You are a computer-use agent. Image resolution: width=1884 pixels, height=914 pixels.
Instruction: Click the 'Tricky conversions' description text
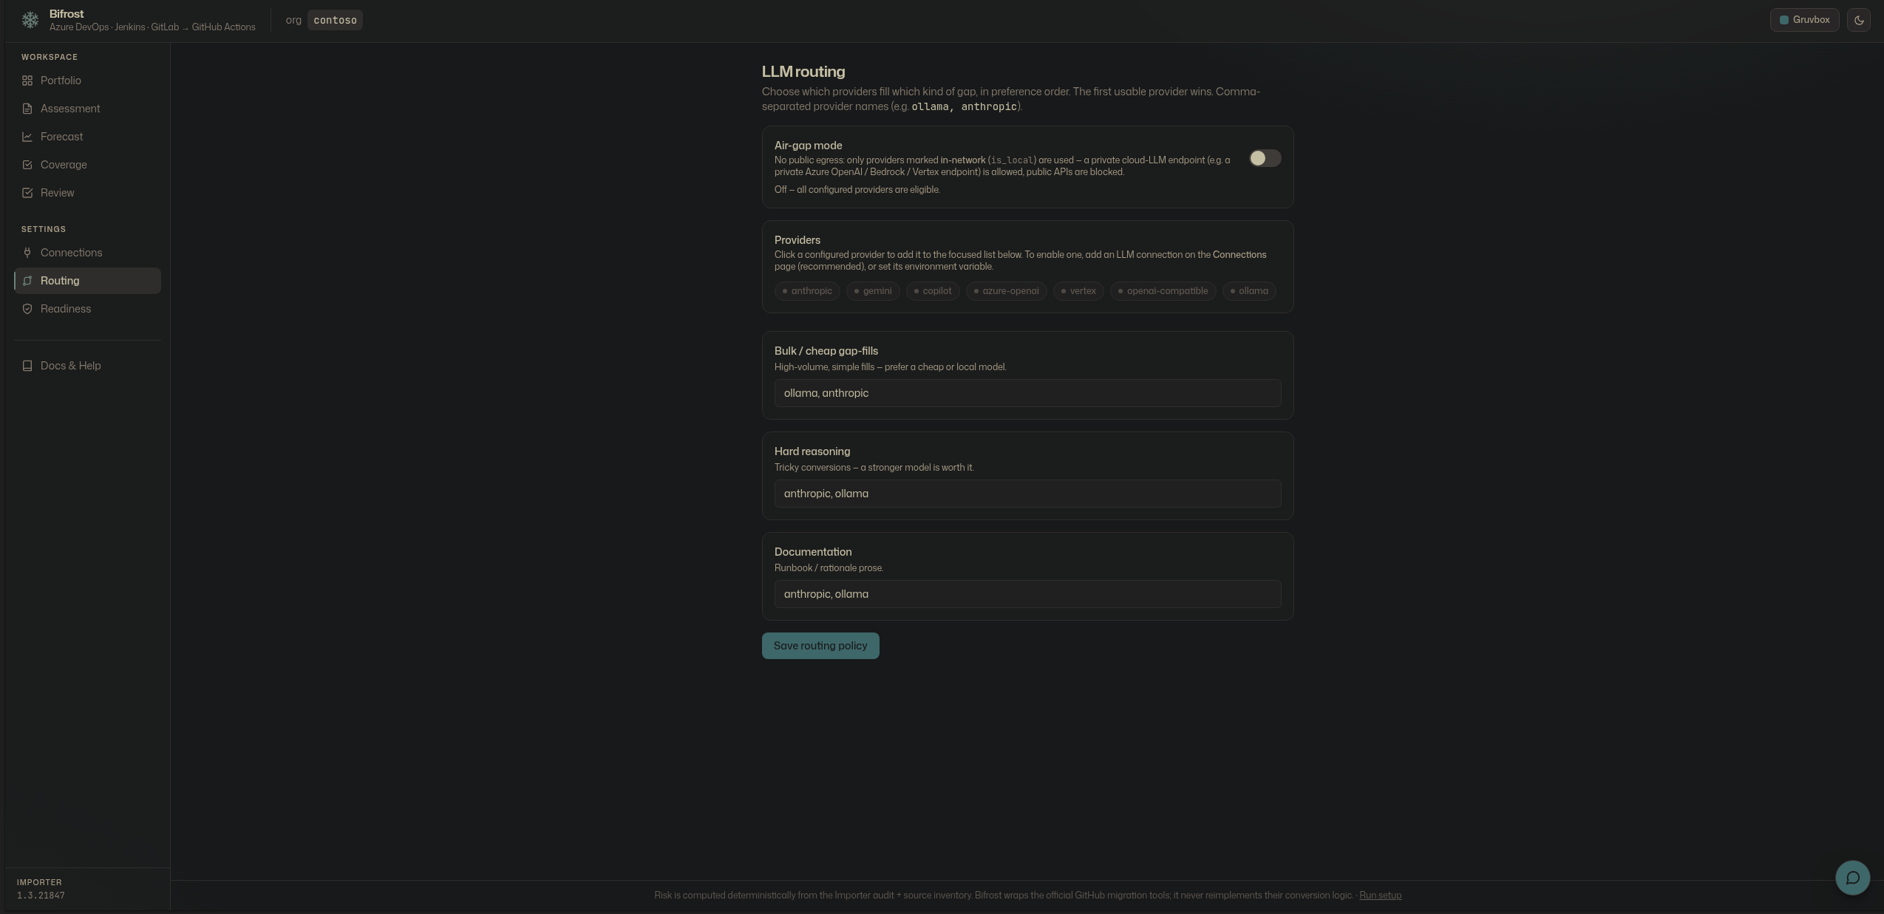click(874, 468)
